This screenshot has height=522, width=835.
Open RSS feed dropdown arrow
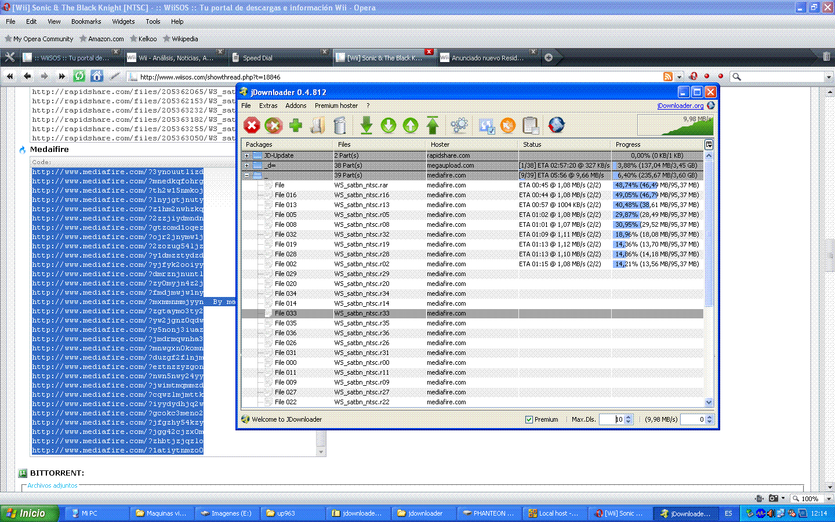coord(679,77)
